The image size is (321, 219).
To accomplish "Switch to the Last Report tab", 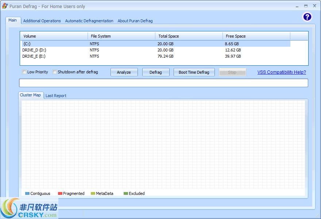I will click(56, 95).
